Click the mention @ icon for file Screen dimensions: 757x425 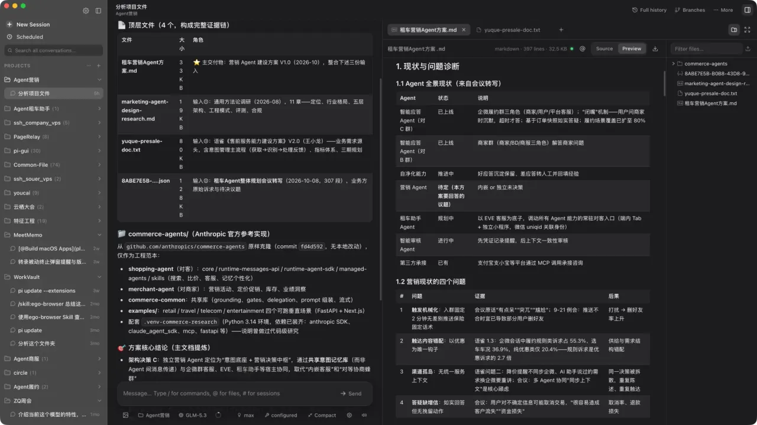pos(583,48)
